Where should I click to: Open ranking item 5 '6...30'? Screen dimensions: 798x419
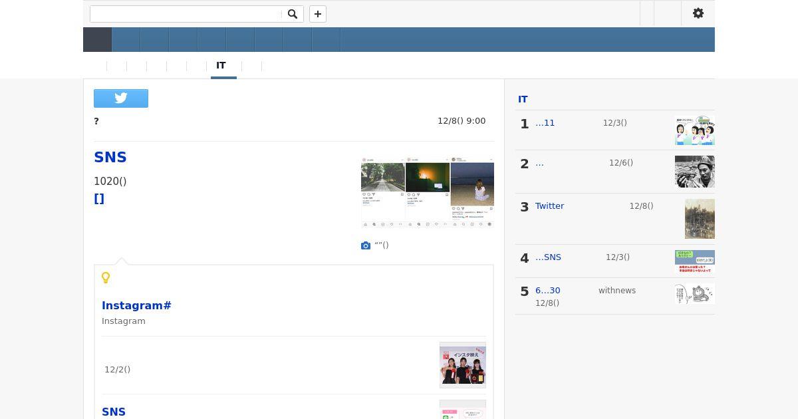point(547,291)
